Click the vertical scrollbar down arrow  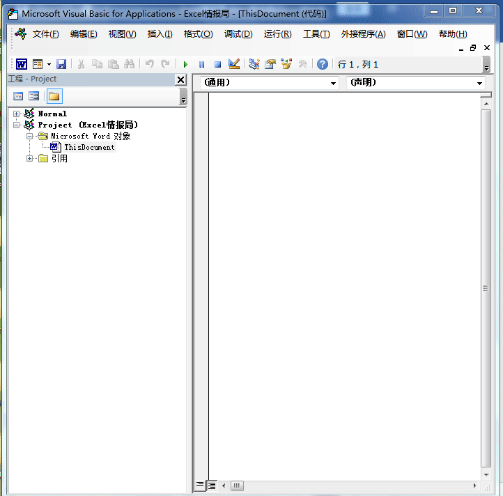[486, 474]
